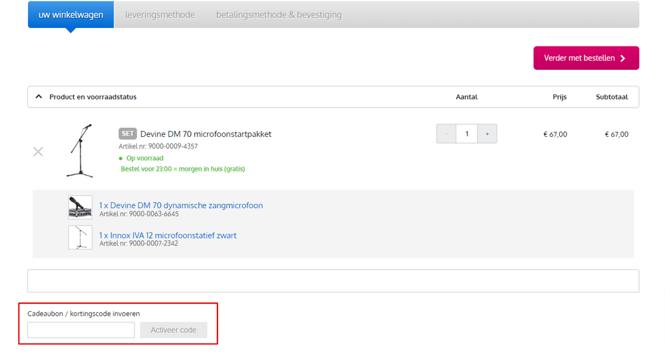Remove the Devine DM 70 set from cart
665x353 pixels.
[x=38, y=152]
